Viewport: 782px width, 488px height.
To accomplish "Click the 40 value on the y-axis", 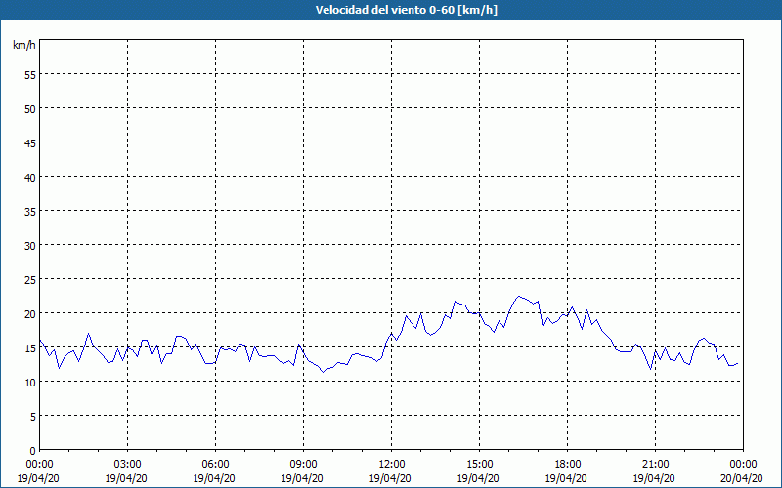I will [30, 178].
